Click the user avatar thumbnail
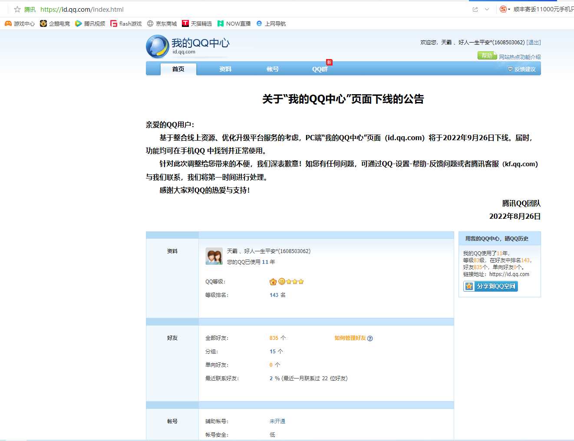 pos(214,256)
